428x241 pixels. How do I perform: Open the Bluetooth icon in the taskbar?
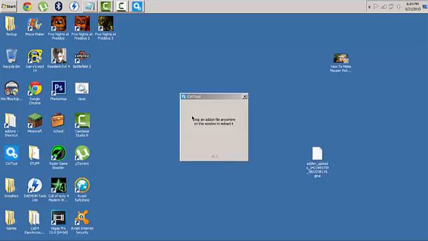[58, 6]
